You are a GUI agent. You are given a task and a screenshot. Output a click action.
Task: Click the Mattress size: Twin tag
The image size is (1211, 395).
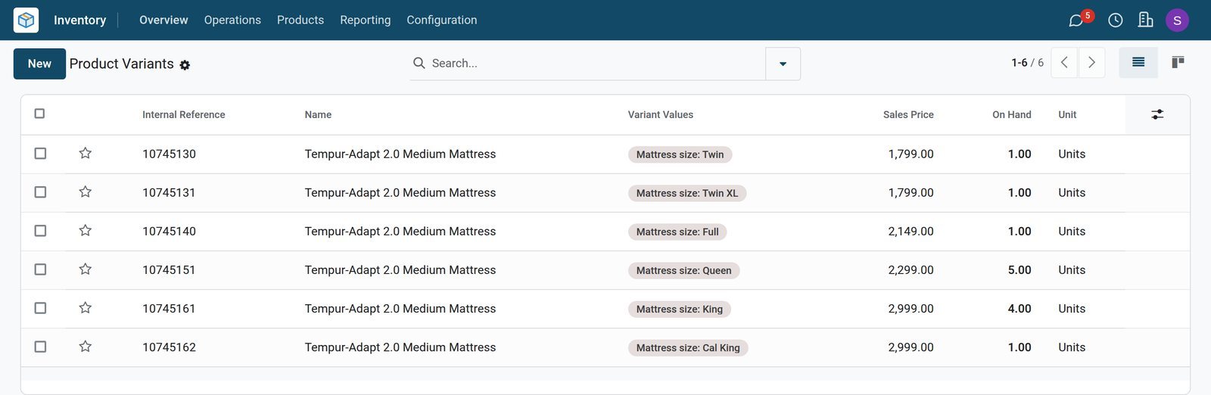click(680, 154)
